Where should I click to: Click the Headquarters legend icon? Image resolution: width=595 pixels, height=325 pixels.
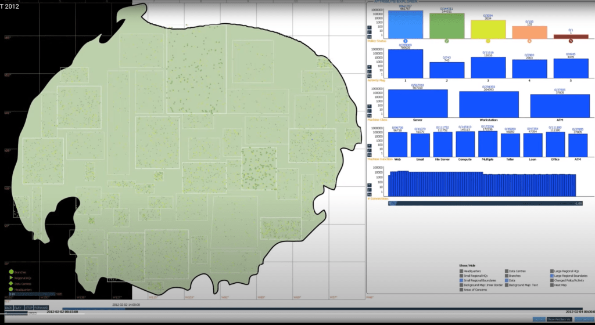tap(11, 289)
